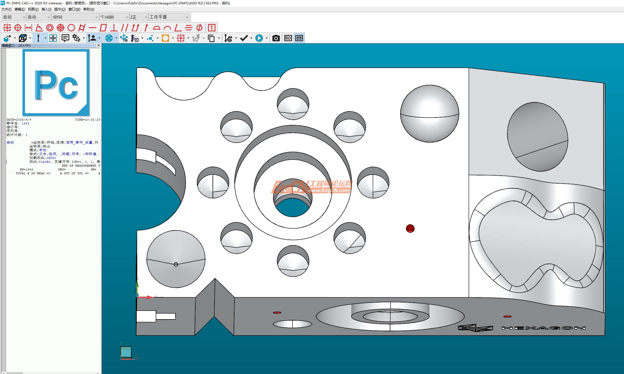
Task: Click the camera snapshot icon
Action: coord(276,38)
